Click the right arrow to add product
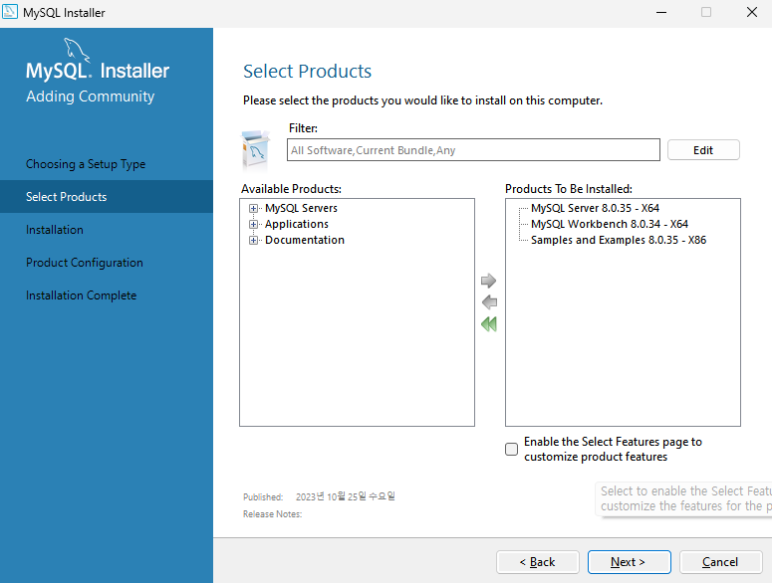Image resolution: width=772 pixels, height=583 pixels. [x=488, y=281]
